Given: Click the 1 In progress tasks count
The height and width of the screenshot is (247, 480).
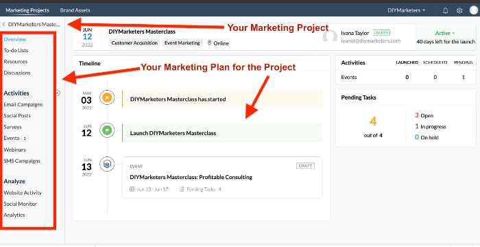Looking at the screenshot, I should click(431, 126).
